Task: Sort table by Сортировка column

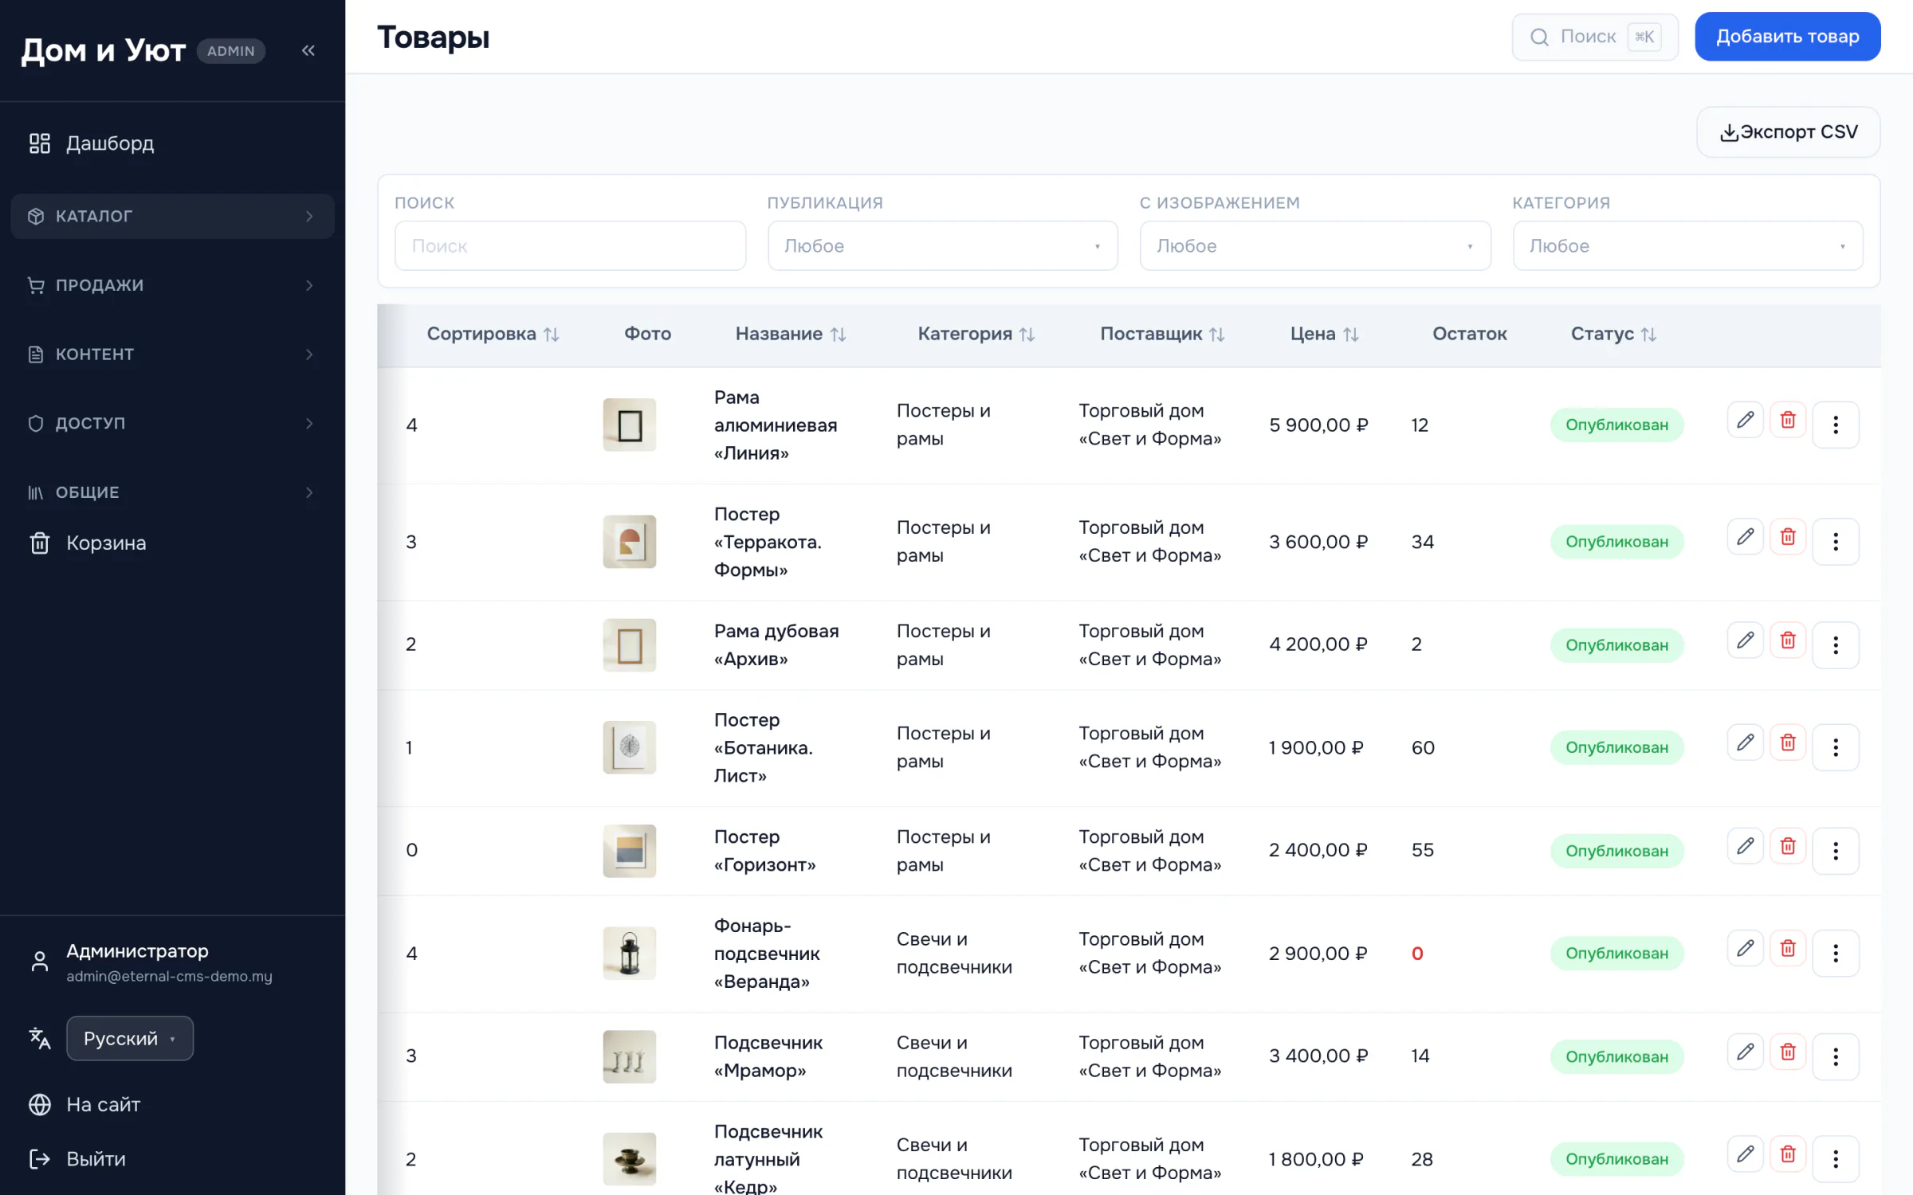Action: click(x=493, y=334)
